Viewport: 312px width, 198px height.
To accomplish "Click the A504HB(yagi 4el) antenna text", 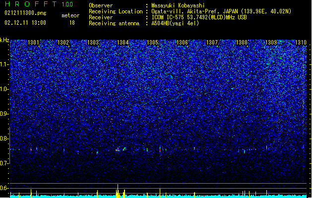I will click(175, 23).
